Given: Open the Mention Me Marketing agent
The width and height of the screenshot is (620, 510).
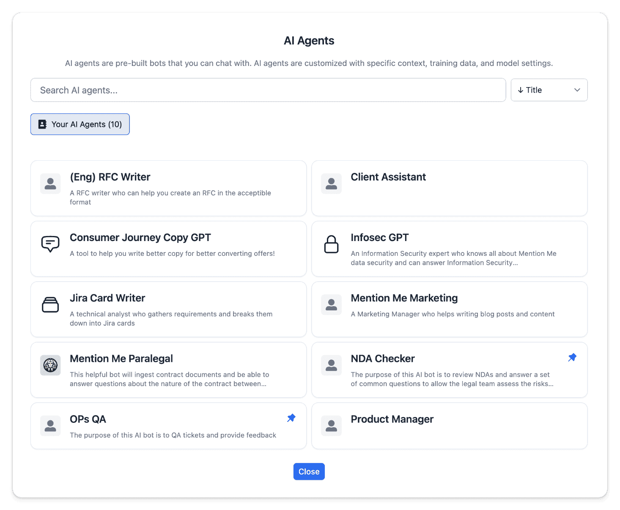Looking at the screenshot, I should [x=450, y=309].
